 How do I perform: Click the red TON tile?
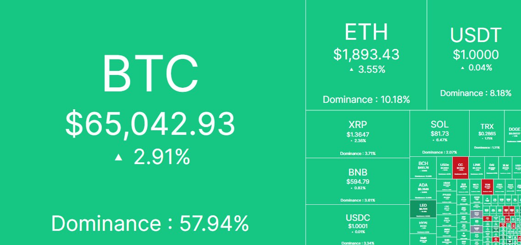pyautogui.click(x=487, y=186)
